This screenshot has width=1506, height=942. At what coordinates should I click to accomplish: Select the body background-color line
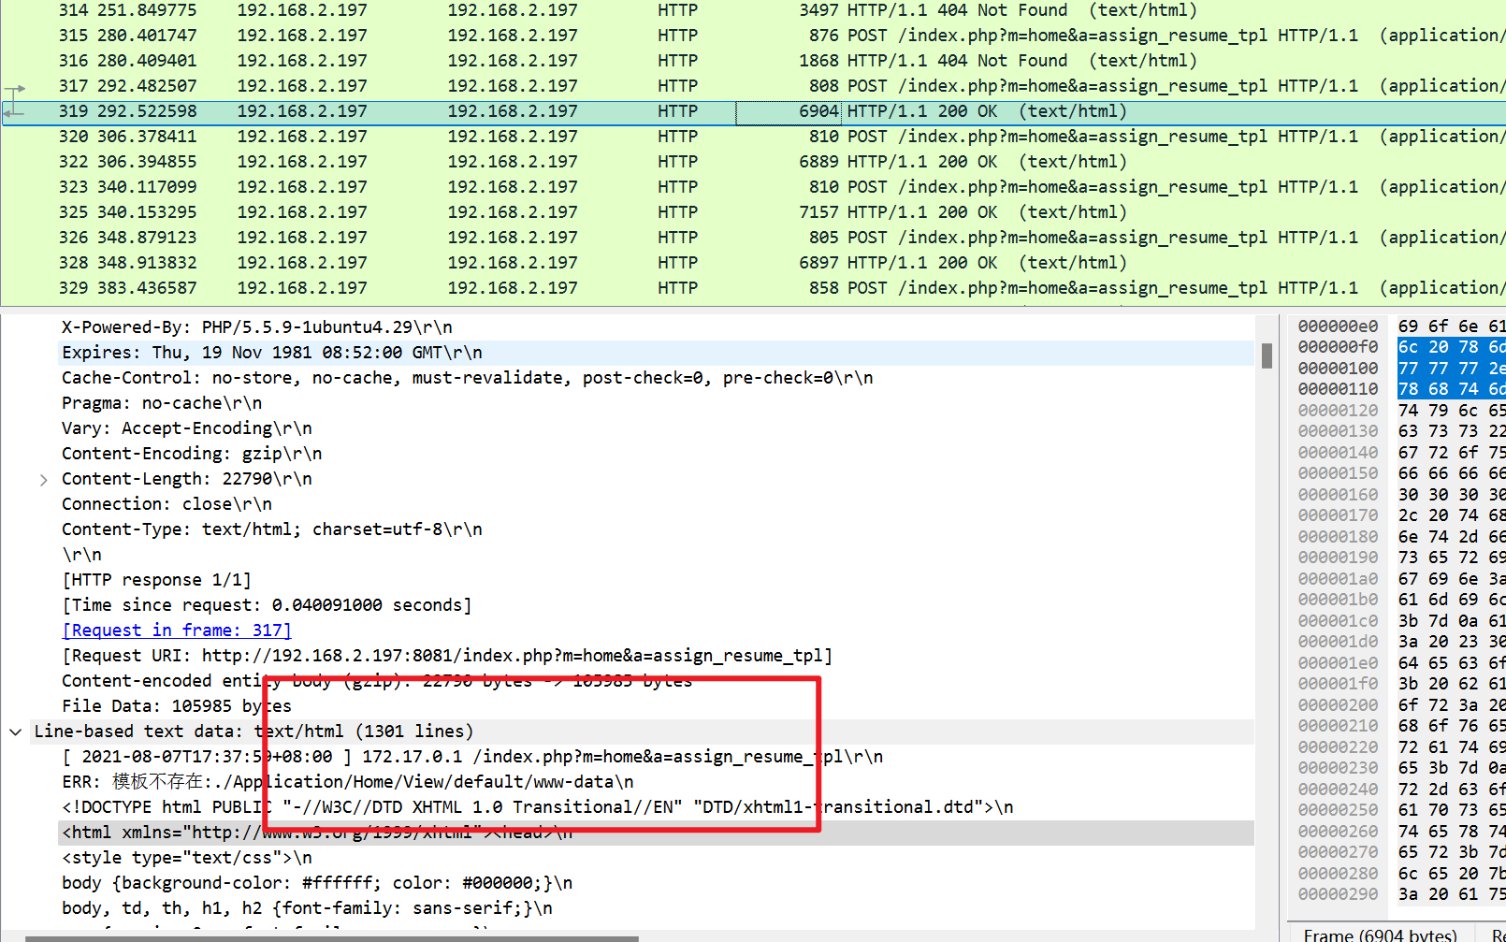click(317, 883)
